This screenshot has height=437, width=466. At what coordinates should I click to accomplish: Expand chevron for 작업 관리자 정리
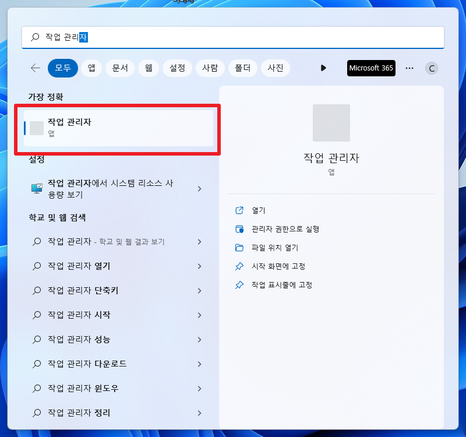pyautogui.click(x=199, y=413)
